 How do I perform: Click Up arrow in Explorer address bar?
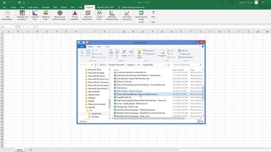[92, 65]
